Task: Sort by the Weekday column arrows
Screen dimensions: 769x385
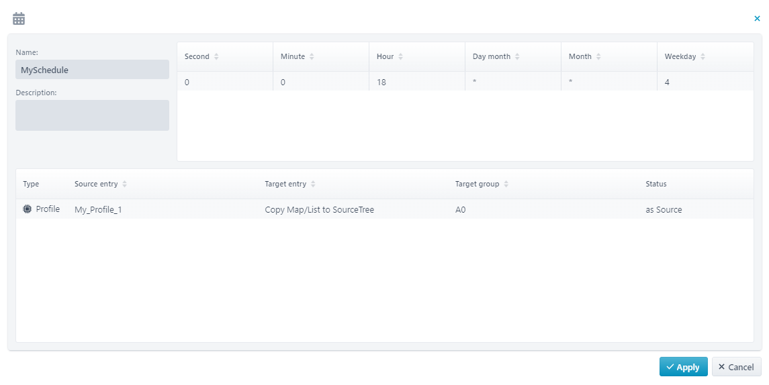Action: (703, 57)
